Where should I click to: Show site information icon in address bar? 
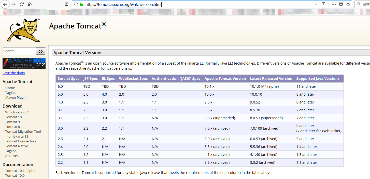tap(76, 4)
